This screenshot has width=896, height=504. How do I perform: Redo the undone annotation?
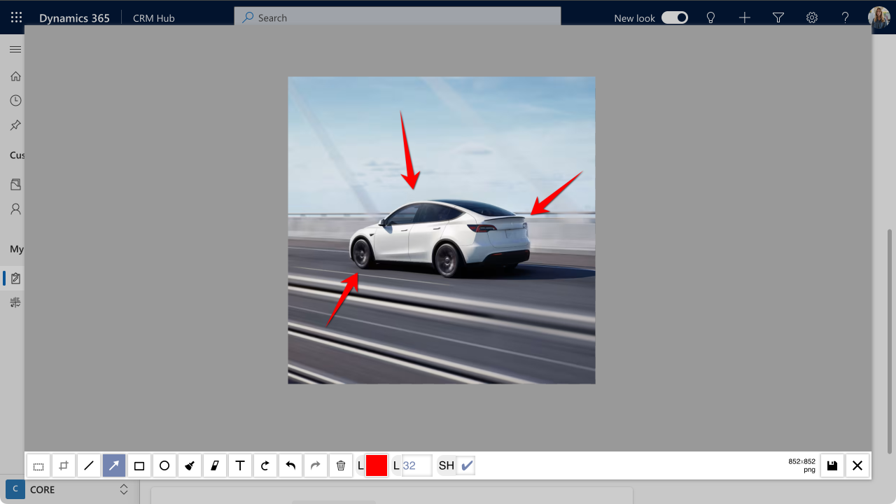point(316,465)
